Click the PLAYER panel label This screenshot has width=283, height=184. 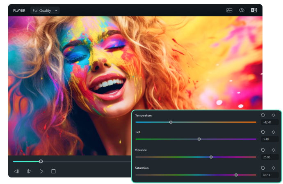(19, 11)
